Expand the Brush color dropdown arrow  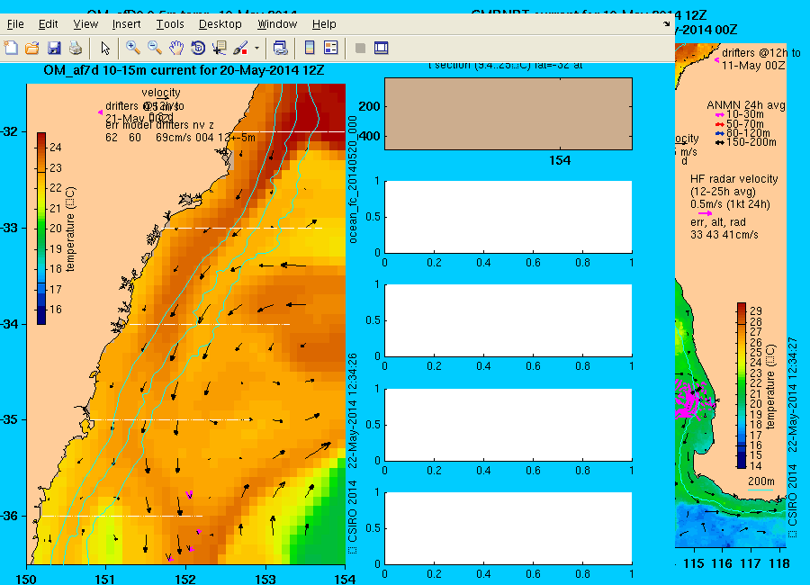256,48
